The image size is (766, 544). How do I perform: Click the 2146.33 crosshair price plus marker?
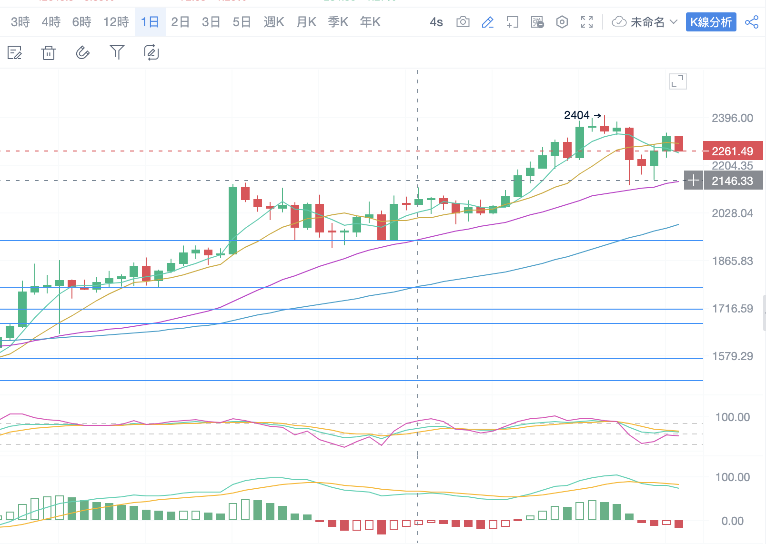pyautogui.click(x=694, y=181)
